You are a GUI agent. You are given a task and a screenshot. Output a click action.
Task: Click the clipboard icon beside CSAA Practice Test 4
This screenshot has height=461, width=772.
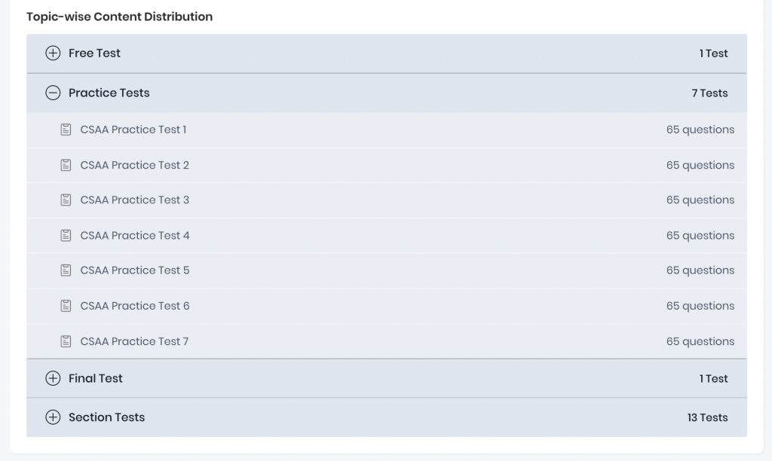point(66,236)
